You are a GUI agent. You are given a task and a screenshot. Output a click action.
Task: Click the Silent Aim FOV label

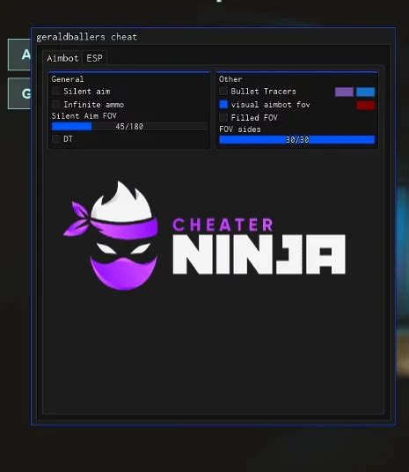tap(84, 116)
